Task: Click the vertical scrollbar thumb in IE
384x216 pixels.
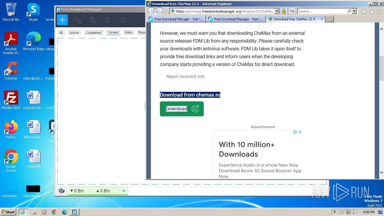Action: coord(381,68)
